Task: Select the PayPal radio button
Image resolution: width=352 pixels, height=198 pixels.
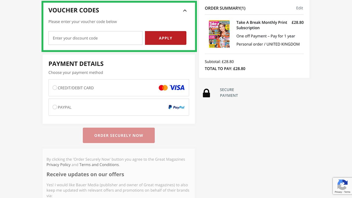Action: coord(55,107)
